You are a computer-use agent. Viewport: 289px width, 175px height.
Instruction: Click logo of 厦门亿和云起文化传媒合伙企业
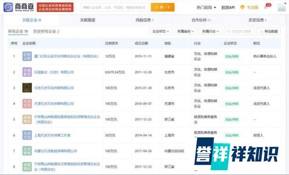(x=27, y=56)
